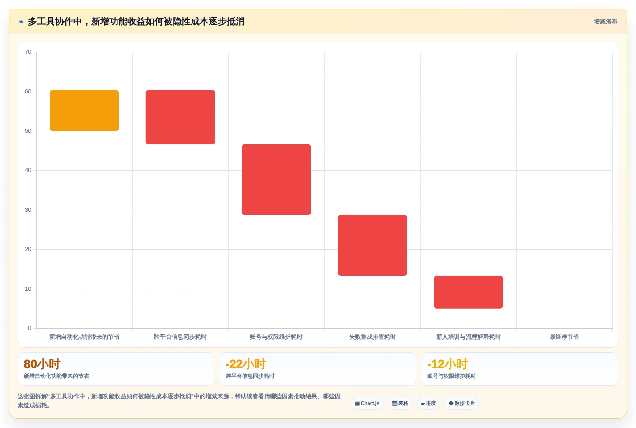Select the red 跨平台信息同步耗时 bar
Screen dimensions: 636x428
pyautogui.click(x=180, y=117)
